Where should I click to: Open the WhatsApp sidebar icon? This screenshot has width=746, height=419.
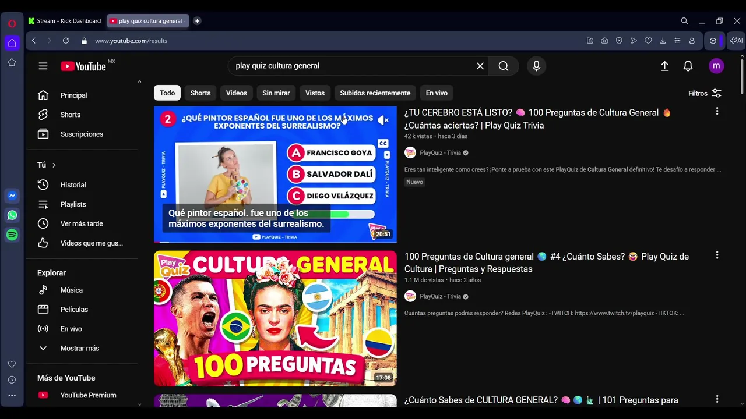[x=12, y=215]
